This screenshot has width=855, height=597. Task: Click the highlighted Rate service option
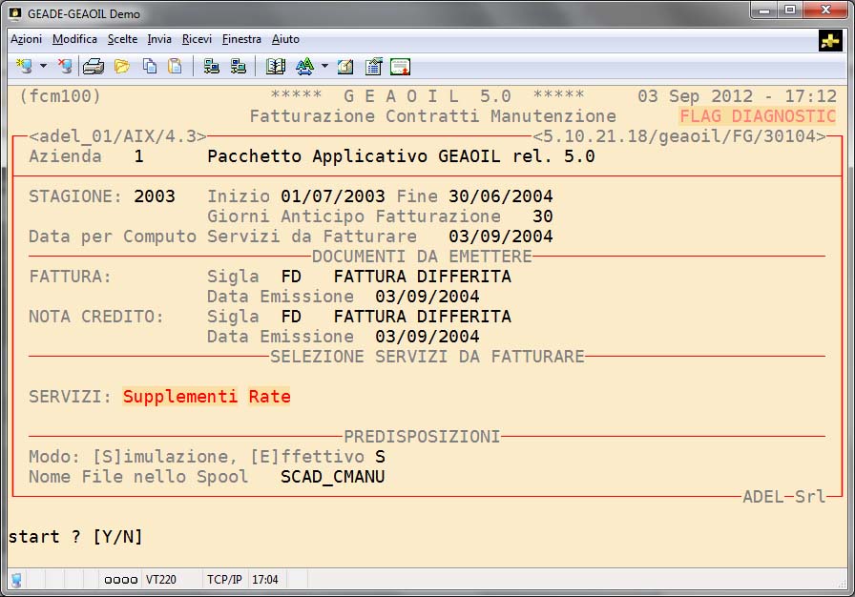point(269,397)
